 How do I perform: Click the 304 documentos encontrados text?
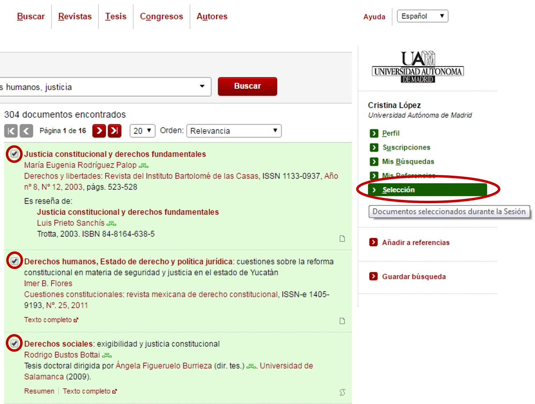(65, 114)
